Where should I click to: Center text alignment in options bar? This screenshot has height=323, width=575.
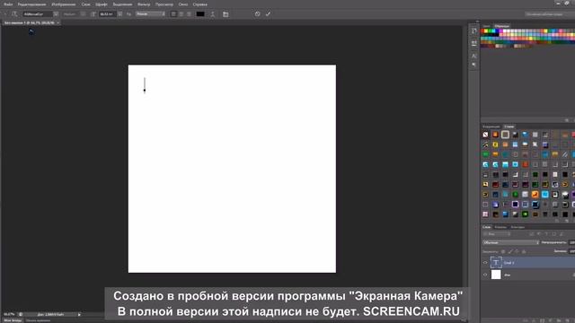[181, 14]
